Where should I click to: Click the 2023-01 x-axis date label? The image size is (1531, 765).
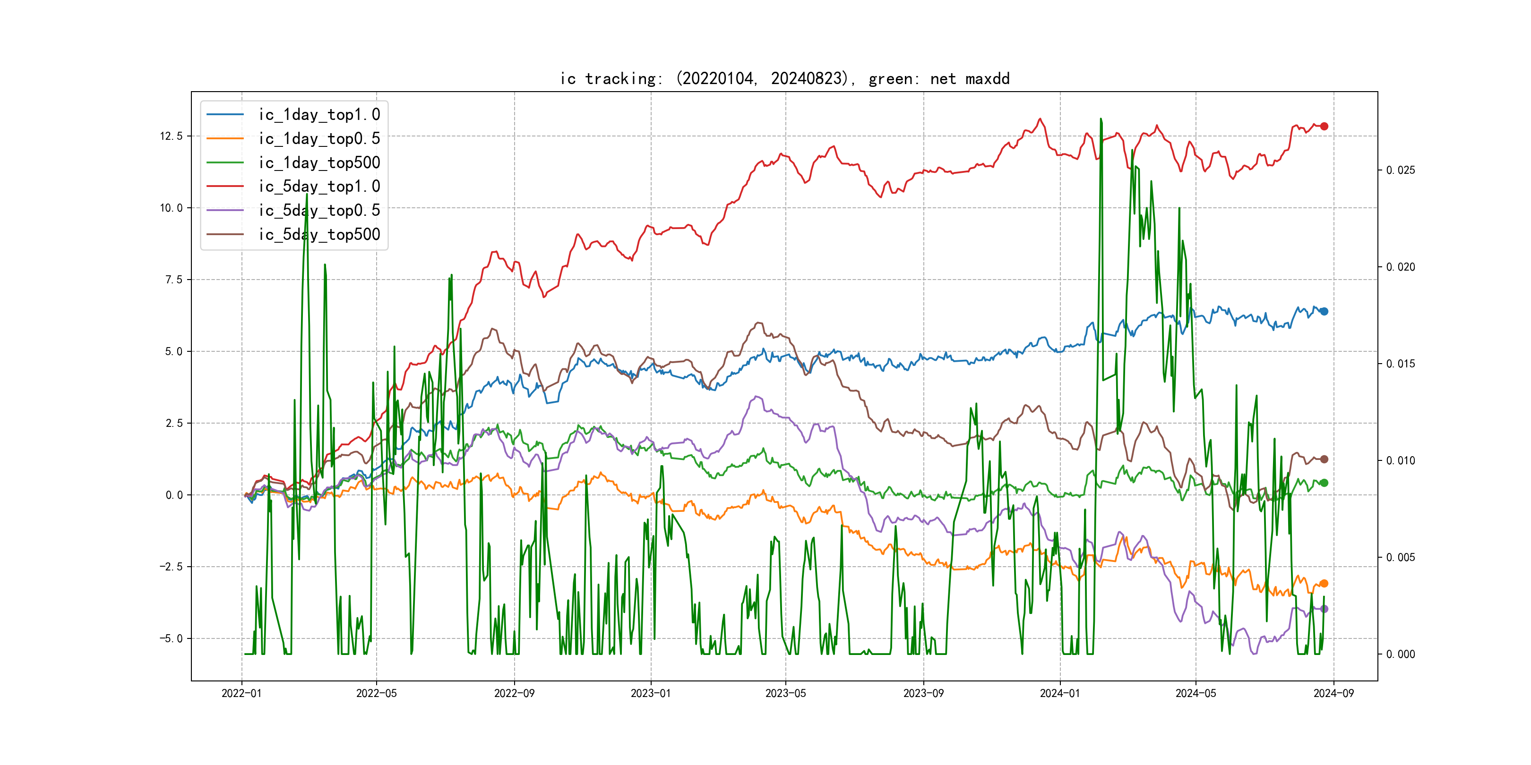[x=650, y=693]
